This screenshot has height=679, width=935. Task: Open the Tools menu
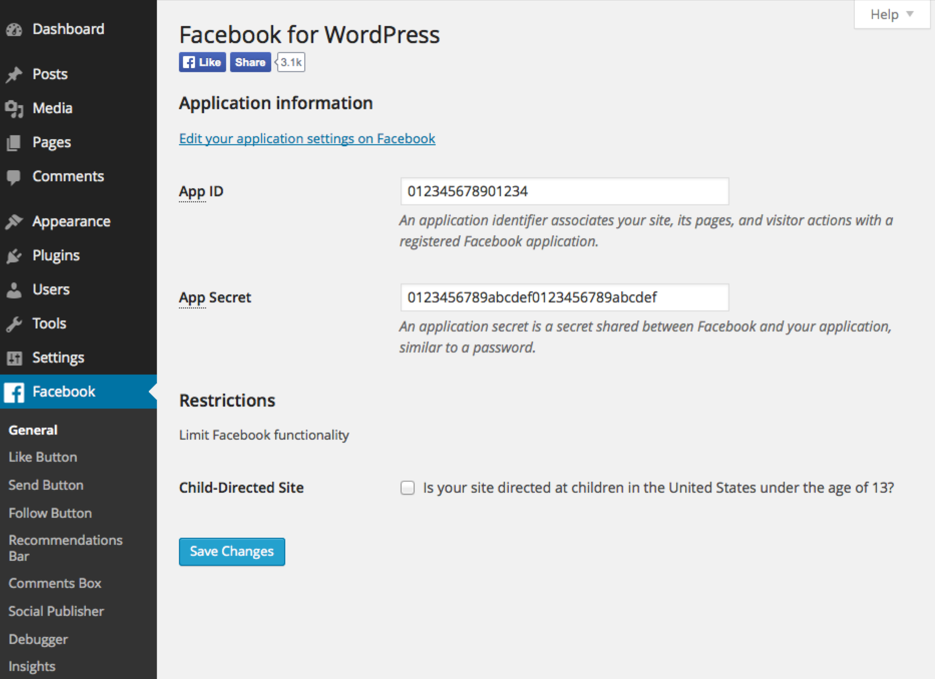(49, 323)
